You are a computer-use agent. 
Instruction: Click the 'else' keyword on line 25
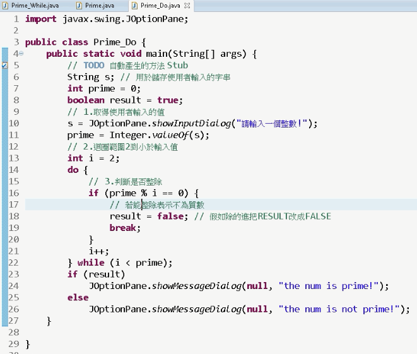pos(78,298)
